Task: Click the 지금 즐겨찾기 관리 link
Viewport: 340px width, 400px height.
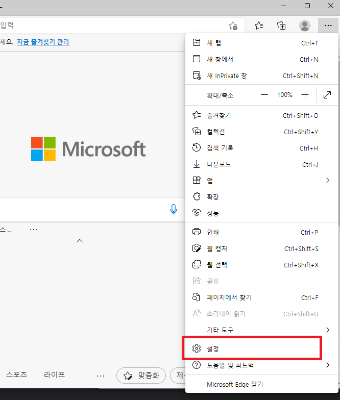Action: point(43,42)
